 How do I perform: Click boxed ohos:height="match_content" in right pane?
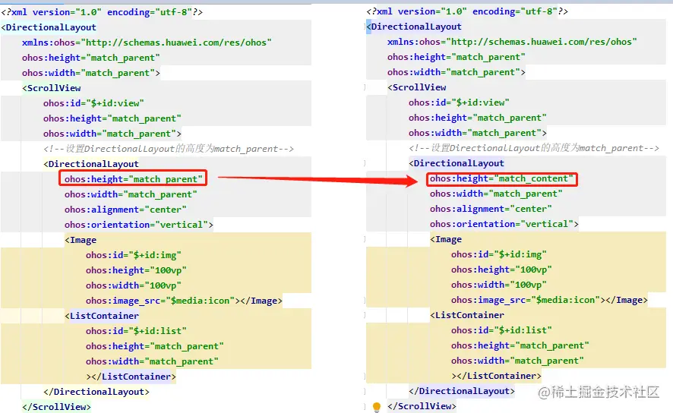[x=502, y=178]
